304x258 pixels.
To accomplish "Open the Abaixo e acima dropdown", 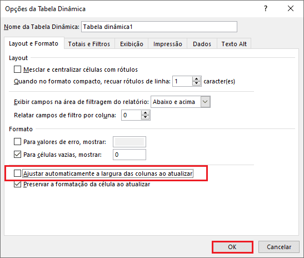I will pyautogui.click(x=205, y=102).
